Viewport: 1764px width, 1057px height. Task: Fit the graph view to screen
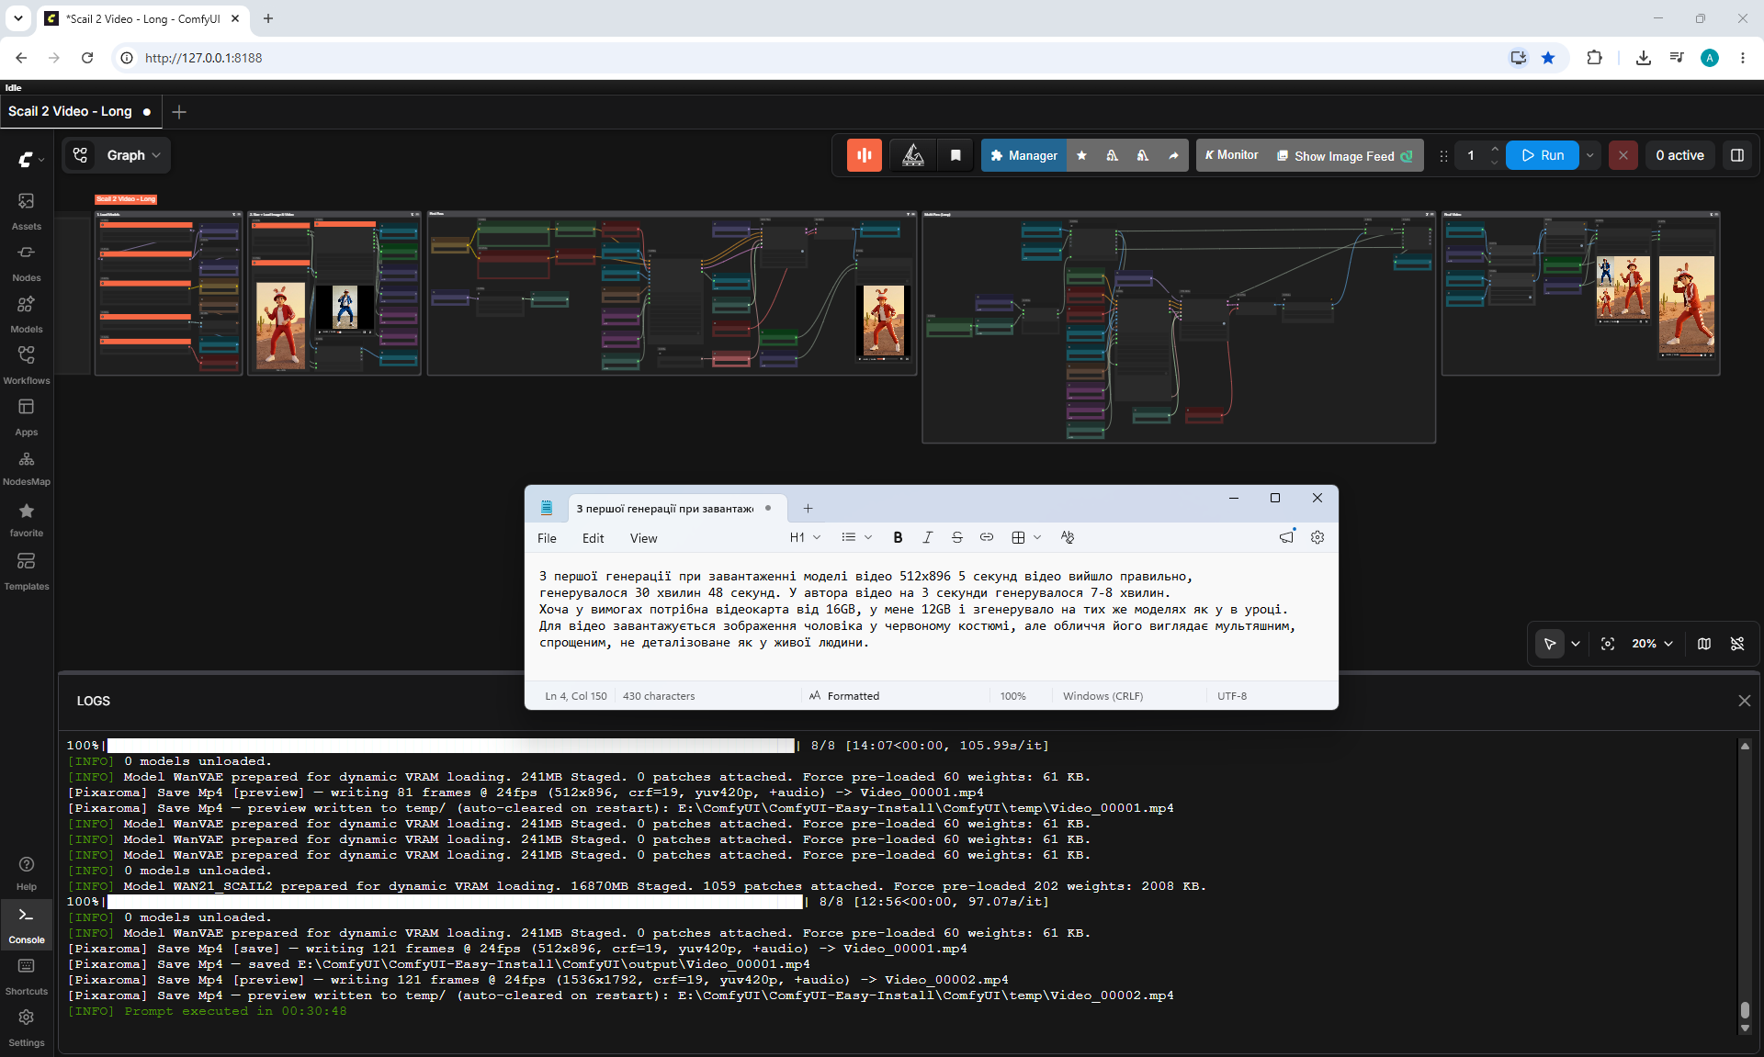coord(1608,644)
